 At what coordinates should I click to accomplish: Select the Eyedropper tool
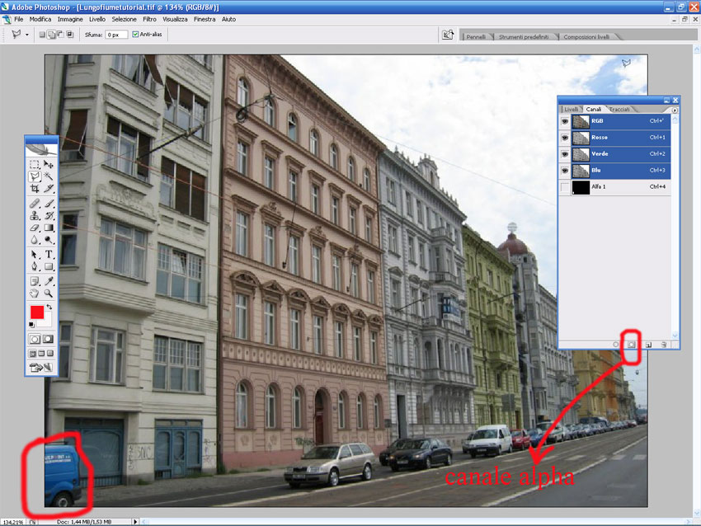49,280
